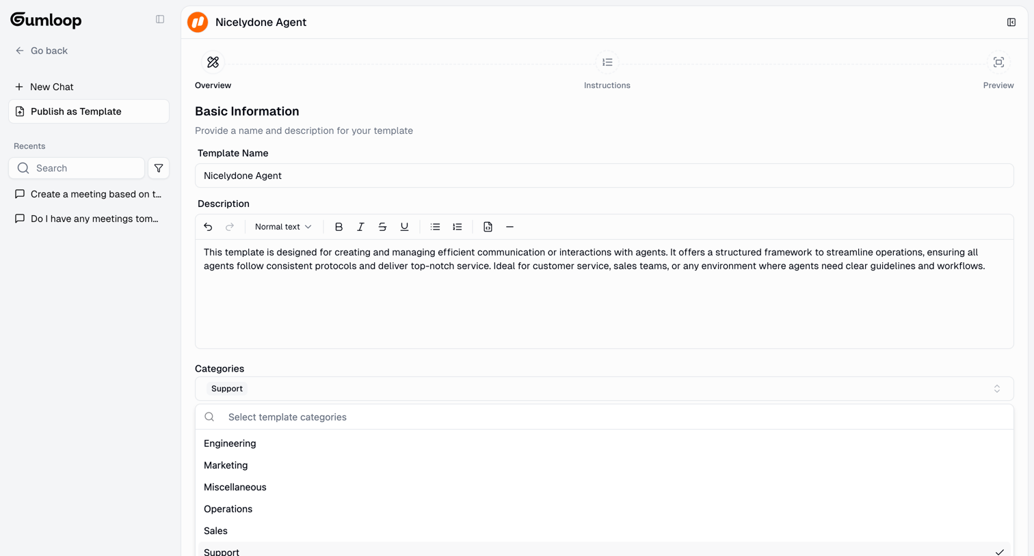Focus the Select template categories search

[605, 417]
